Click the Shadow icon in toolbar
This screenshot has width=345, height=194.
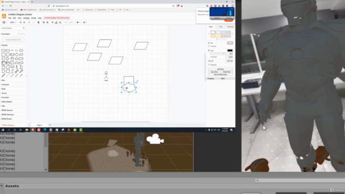60,23
